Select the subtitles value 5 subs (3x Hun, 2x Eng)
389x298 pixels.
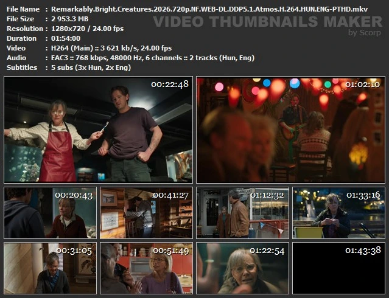tap(91, 68)
